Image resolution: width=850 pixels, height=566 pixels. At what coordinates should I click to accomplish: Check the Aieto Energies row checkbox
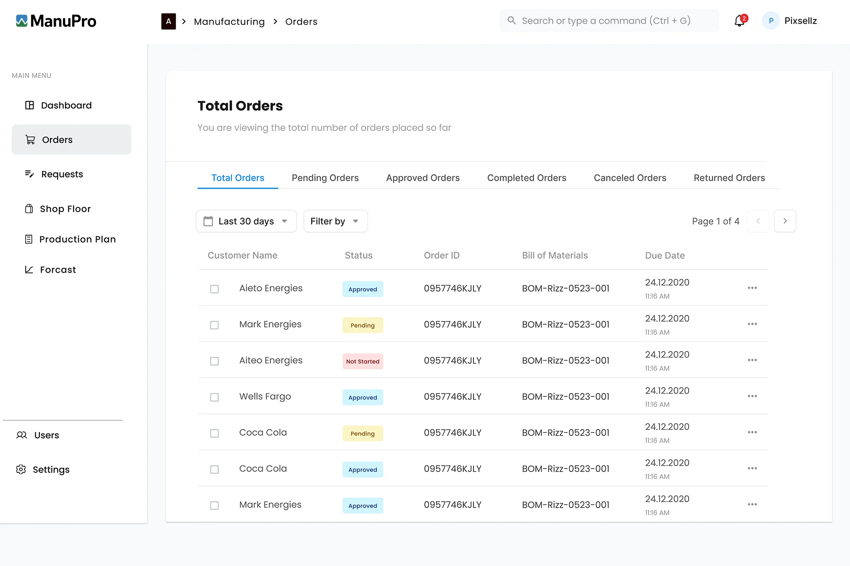click(x=214, y=289)
